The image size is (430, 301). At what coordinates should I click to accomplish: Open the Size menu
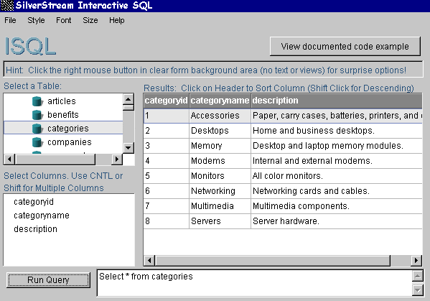click(x=90, y=20)
